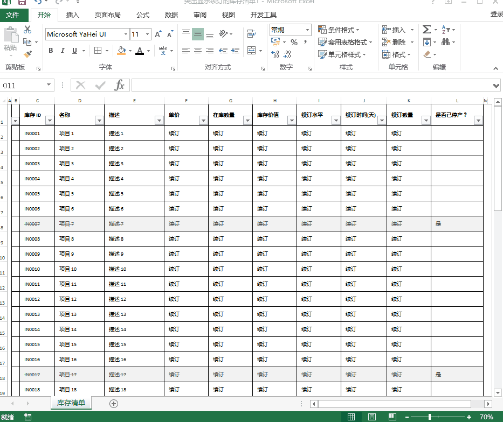Open the Microsoft YaHei UI font name dropdown
This screenshot has height=422, width=503.
(126, 34)
